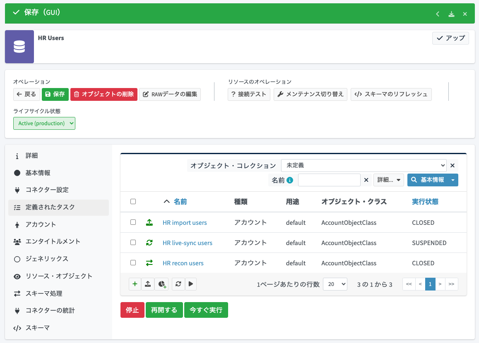The height and width of the screenshot is (343, 479).
Task: Click the pie chart report icon in toolbar
Action: 162,284
